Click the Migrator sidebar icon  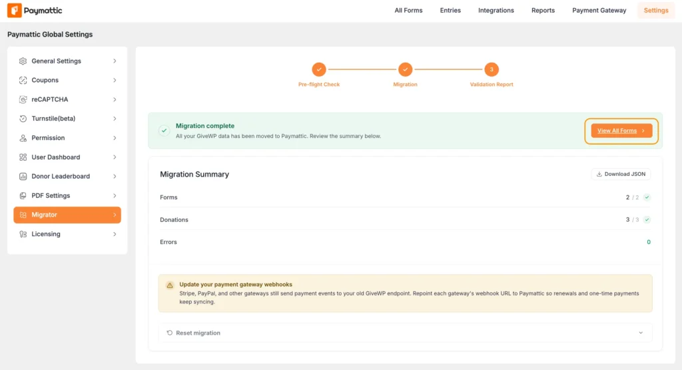[23, 215]
